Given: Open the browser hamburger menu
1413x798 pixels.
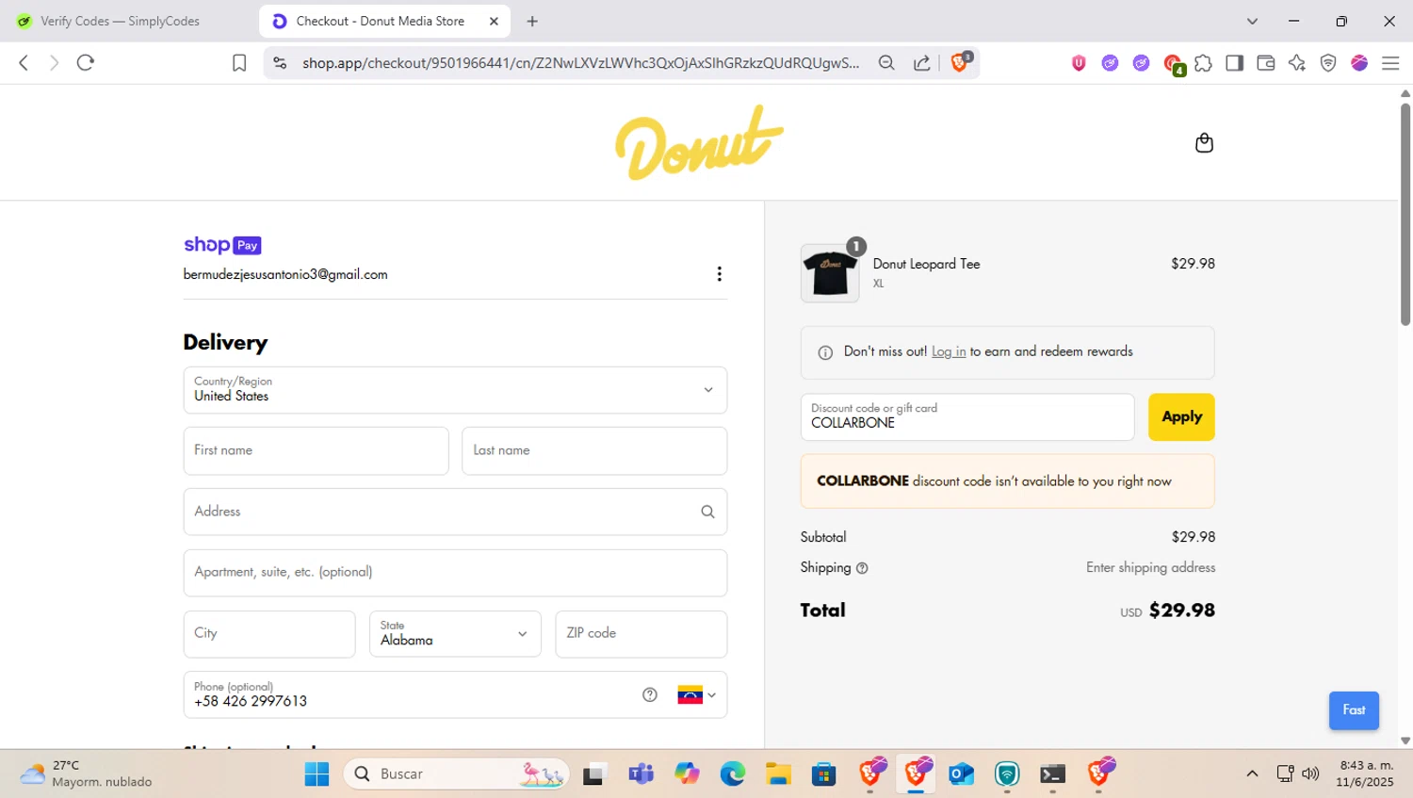Looking at the screenshot, I should click(x=1390, y=63).
